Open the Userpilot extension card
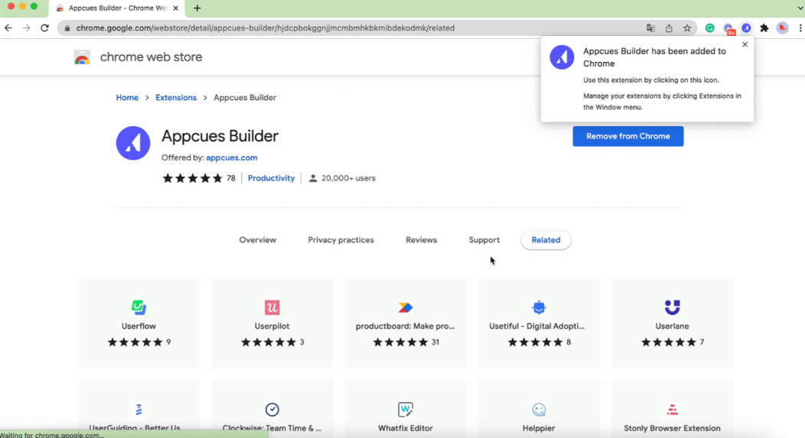The width and height of the screenshot is (805, 438). [x=272, y=323]
